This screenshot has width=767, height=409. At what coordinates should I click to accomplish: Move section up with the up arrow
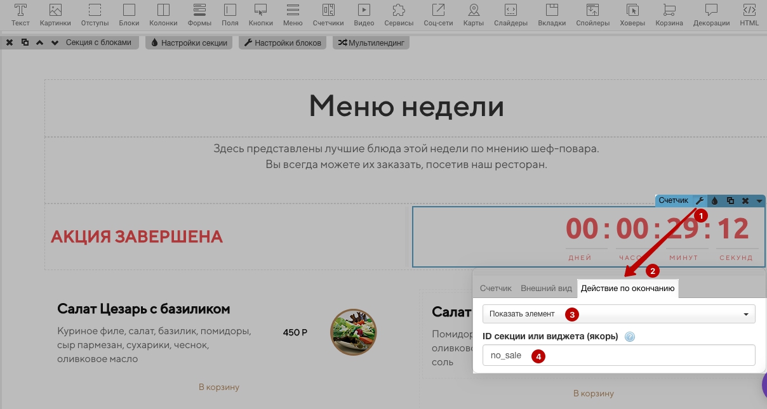coord(39,42)
